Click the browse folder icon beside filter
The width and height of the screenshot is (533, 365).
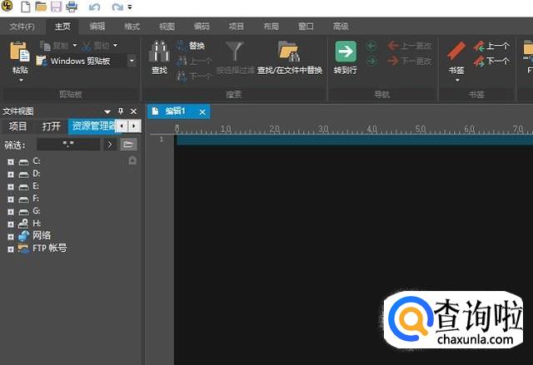[128, 145]
